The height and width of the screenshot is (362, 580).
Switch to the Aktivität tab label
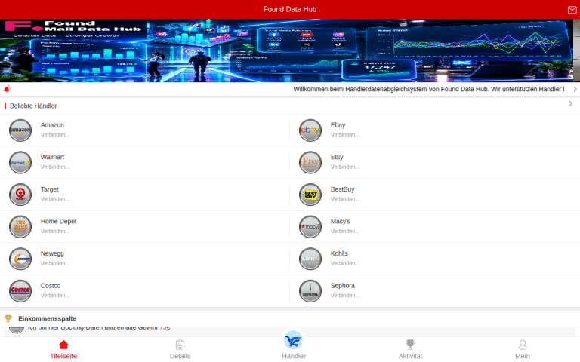[410, 356]
